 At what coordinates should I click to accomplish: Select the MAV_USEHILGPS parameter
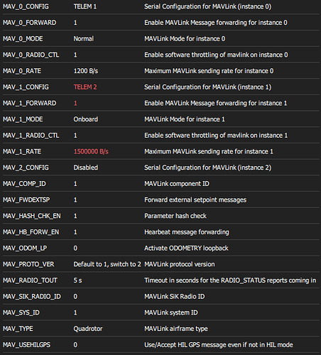[x=26, y=344]
